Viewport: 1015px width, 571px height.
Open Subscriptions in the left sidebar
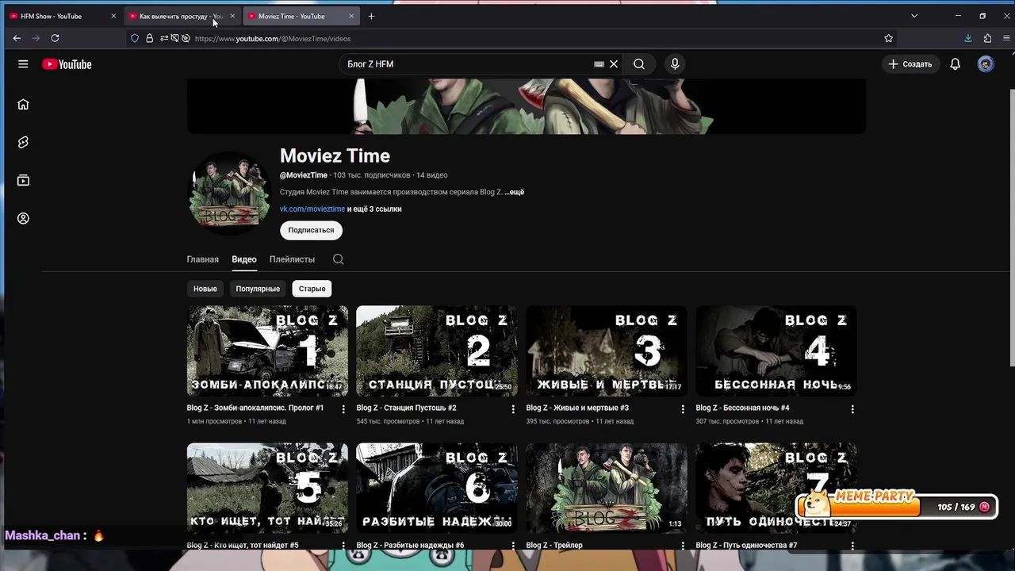coord(23,180)
